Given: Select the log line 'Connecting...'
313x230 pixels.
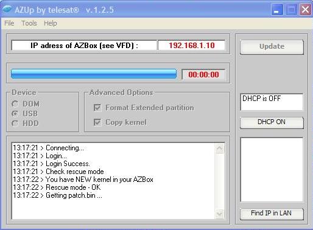Looking at the screenshot, I should pos(48,148).
